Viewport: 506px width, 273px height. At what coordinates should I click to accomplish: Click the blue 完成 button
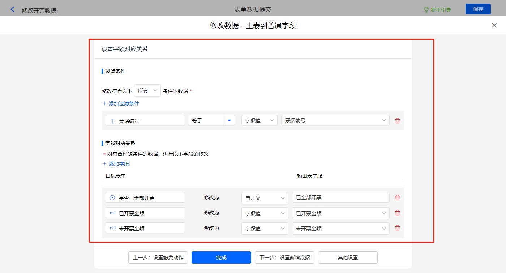click(221, 257)
